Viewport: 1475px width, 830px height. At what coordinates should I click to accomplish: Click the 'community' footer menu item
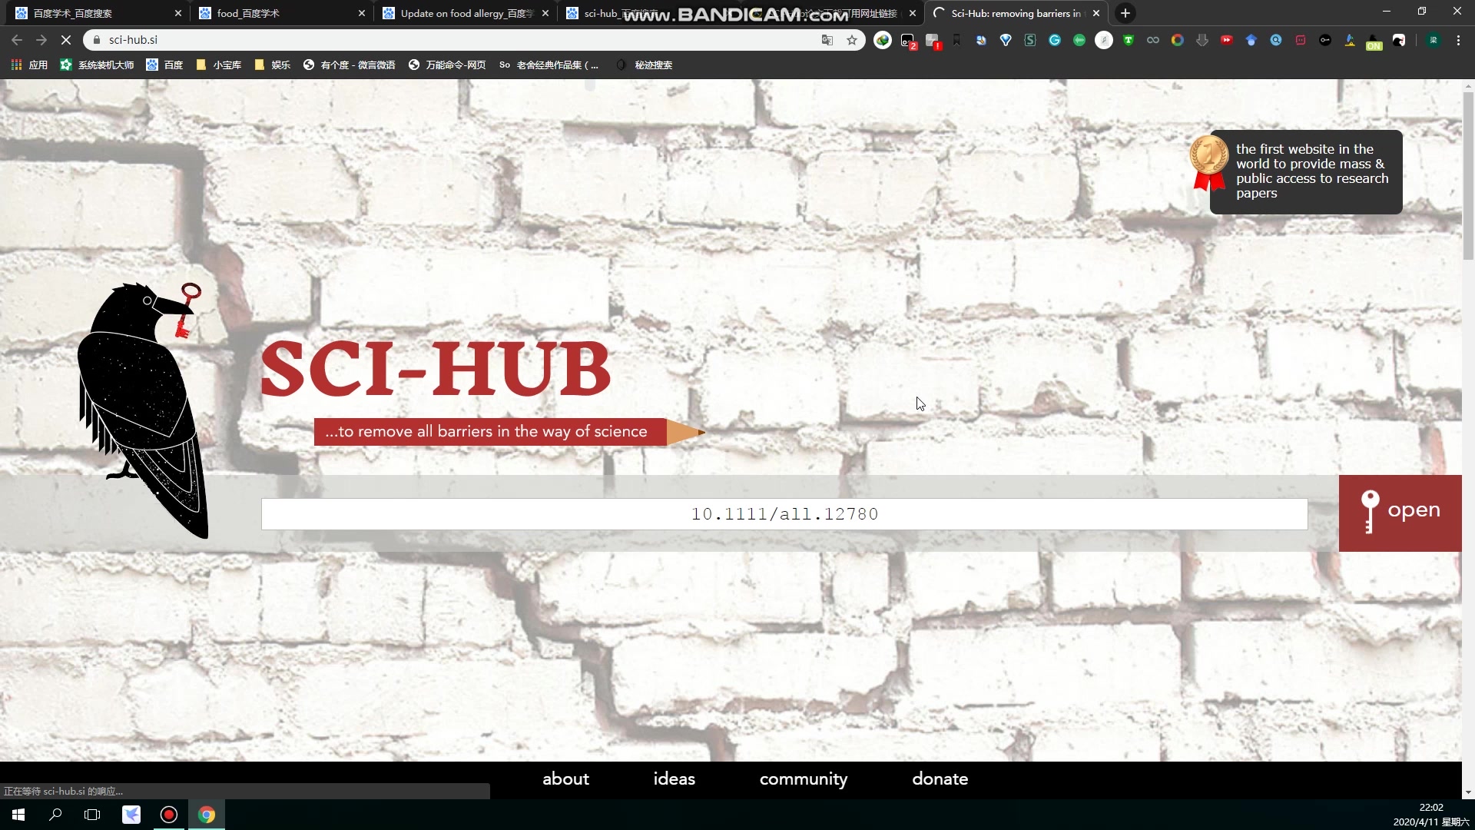click(804, 779)
